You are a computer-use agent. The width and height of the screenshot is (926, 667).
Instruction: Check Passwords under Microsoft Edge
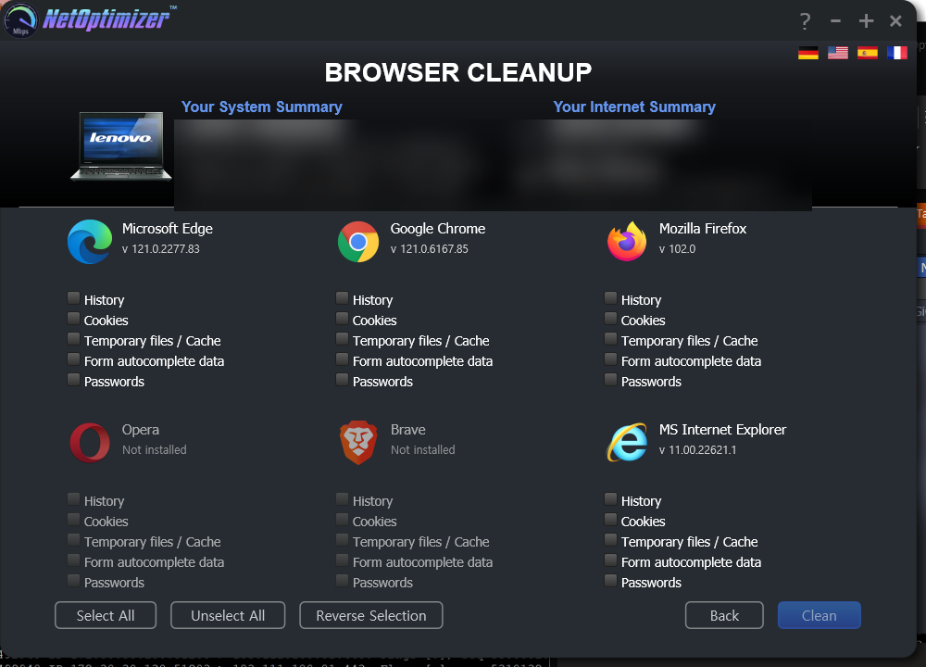click(73, 379)
